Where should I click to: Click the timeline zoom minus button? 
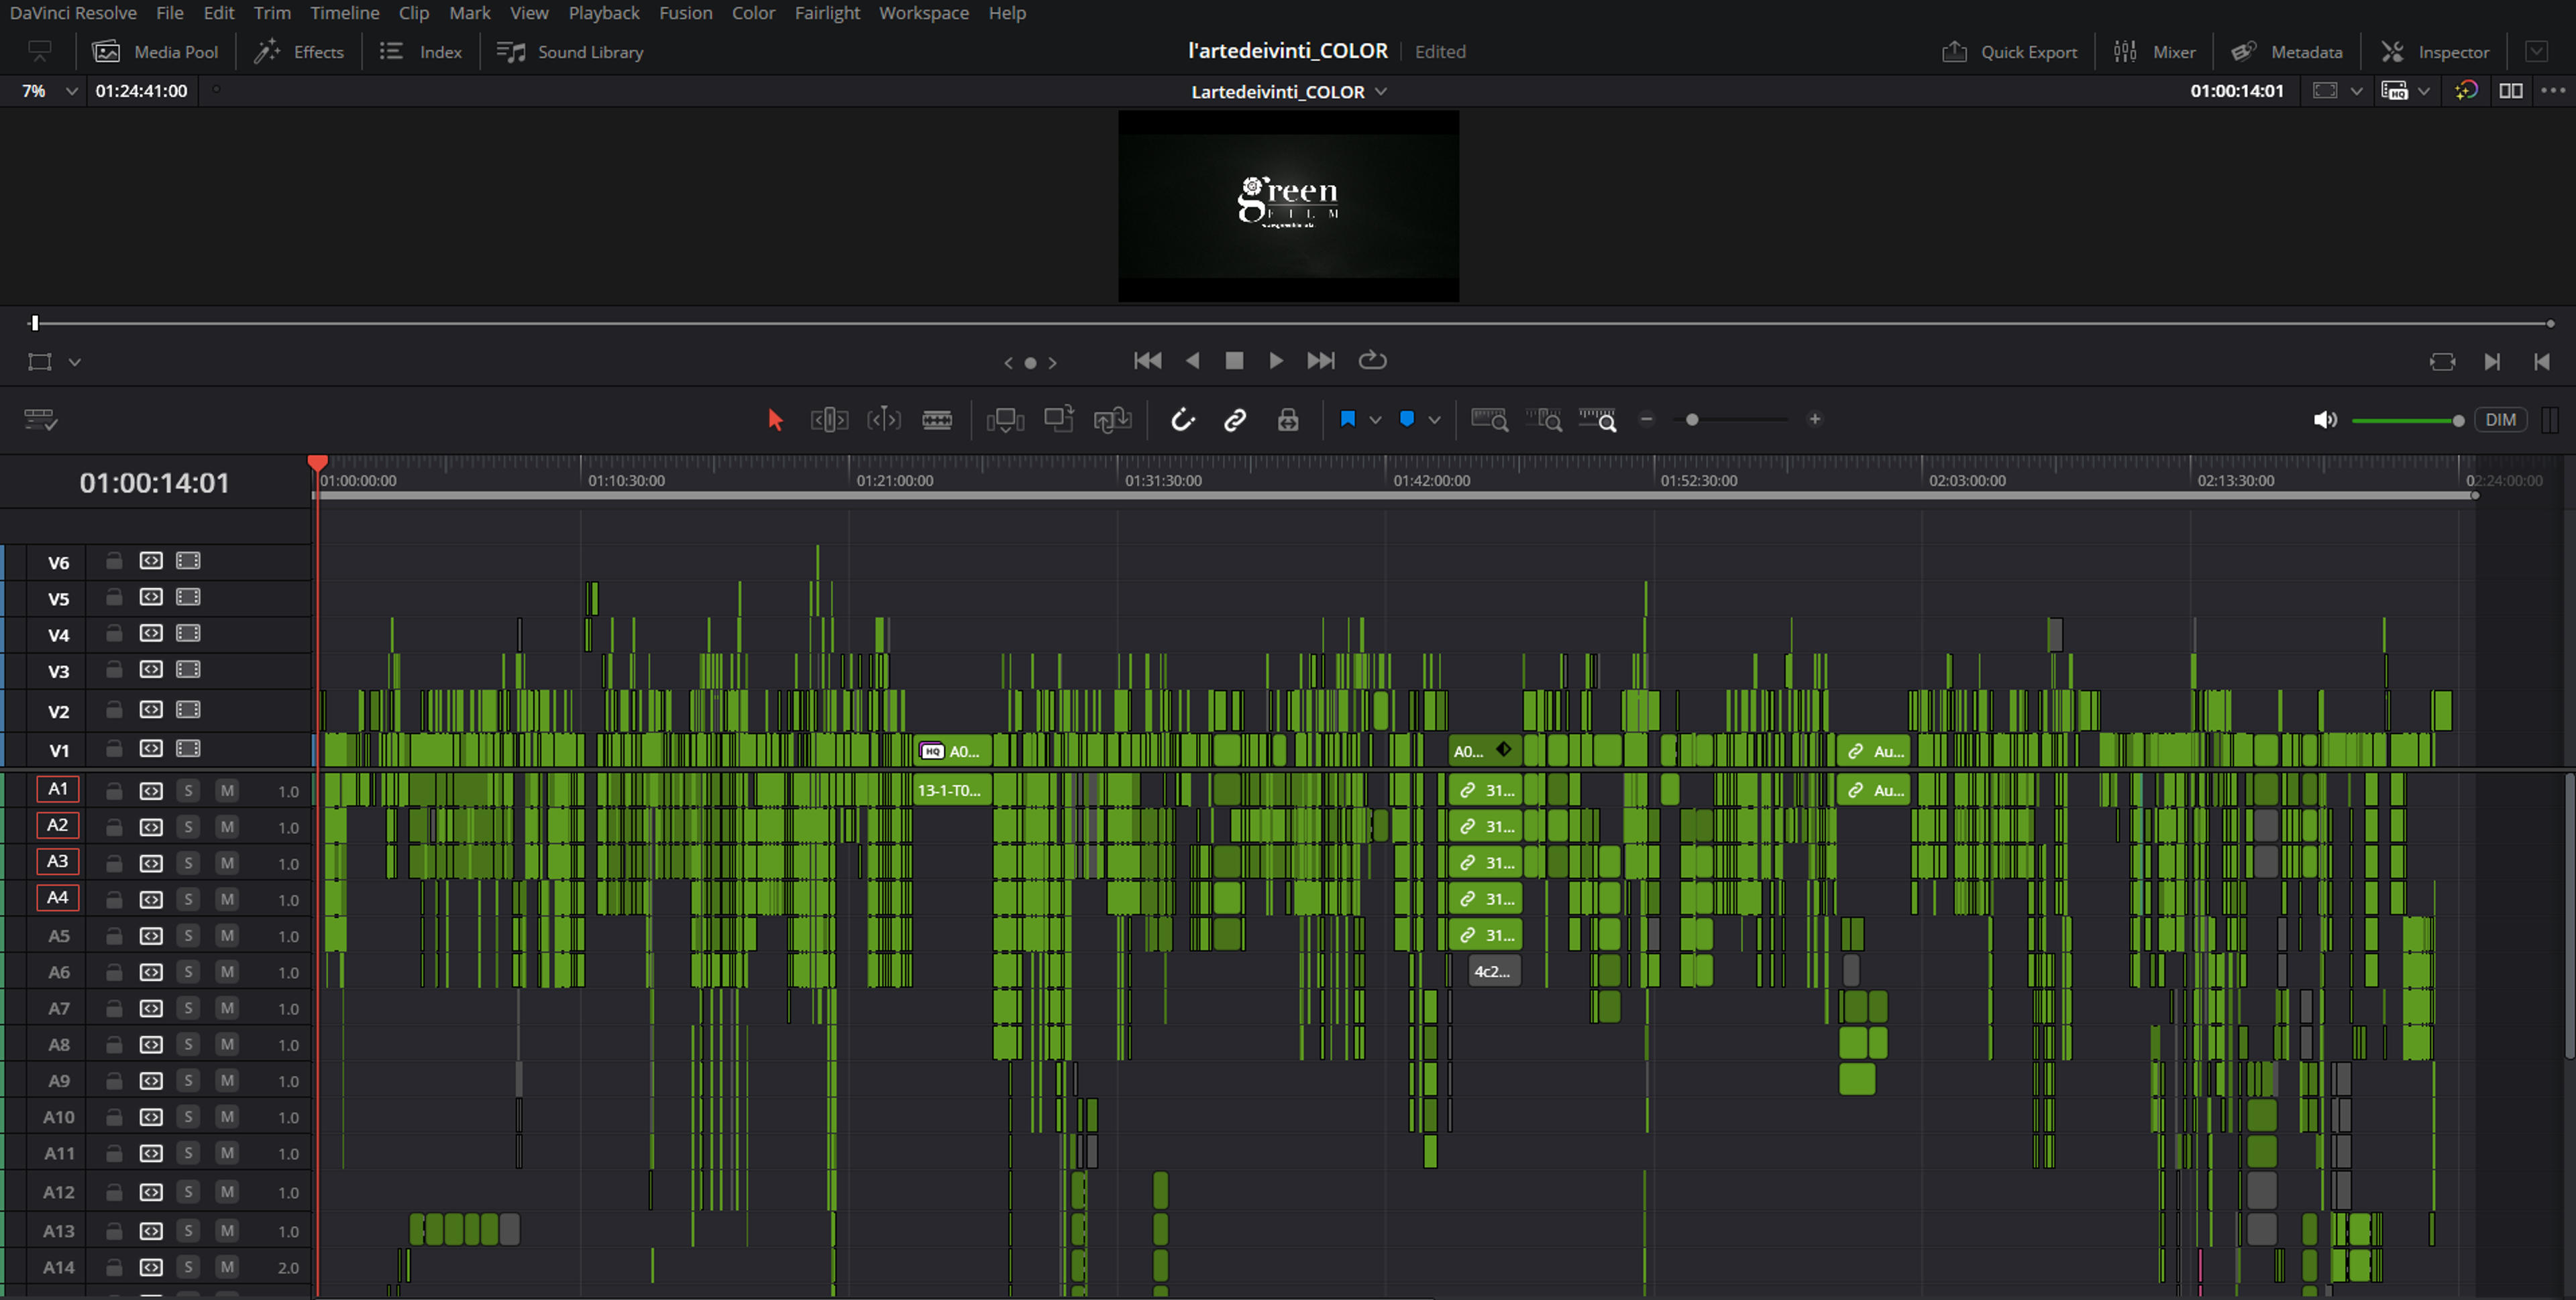click(x=1646, y=420)
